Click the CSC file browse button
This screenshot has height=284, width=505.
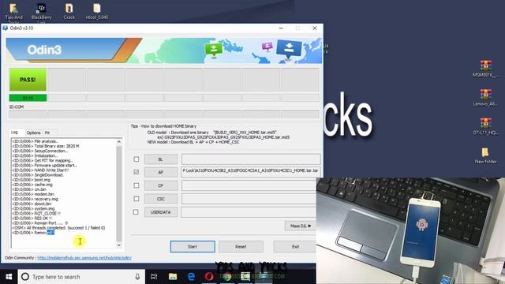pos(161,199)
